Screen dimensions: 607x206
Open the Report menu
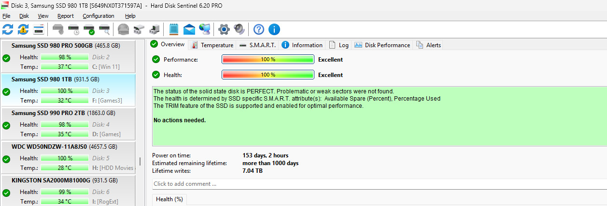[x=66, y=16]
